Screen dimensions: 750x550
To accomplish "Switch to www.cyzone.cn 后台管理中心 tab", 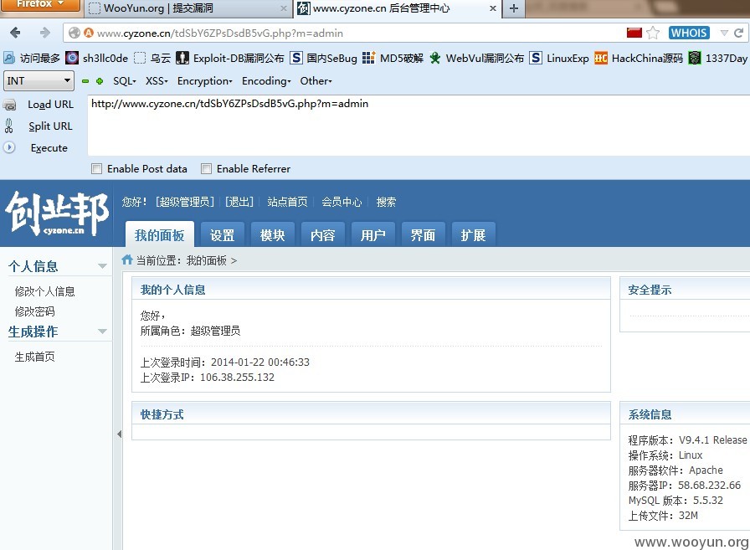I will 397,8.
